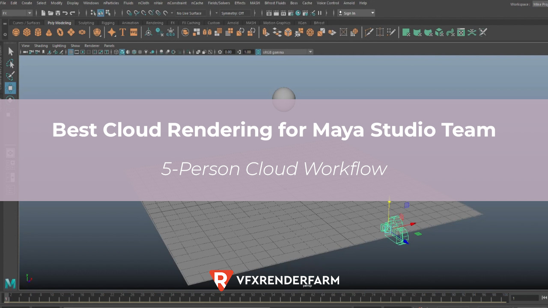The width and height of the screenshot is (548, 308).
Task: Open the viewport Panels menu
Action: (109, 46)
